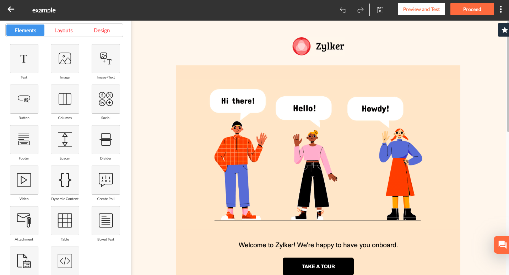Select the Footer element
Image resolution: width=509 pixels, height=275 pixels.
[24, 140]
